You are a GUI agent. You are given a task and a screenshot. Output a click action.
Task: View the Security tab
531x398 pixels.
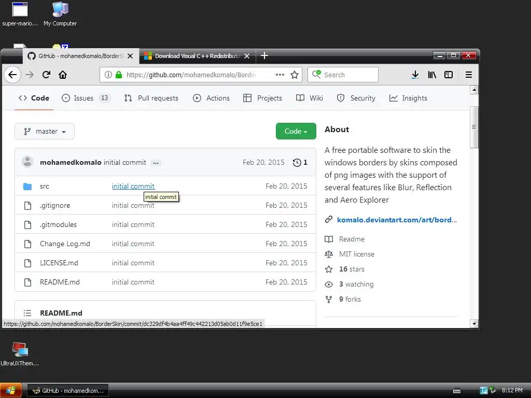point(356,98)
